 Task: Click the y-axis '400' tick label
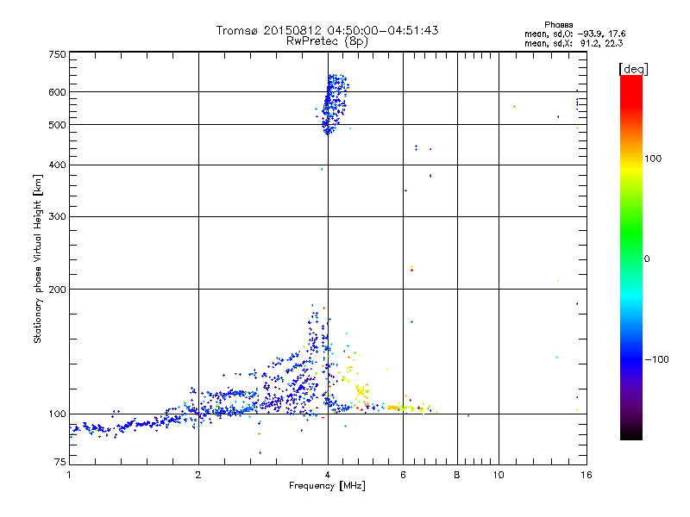click(x=58, y=165)
